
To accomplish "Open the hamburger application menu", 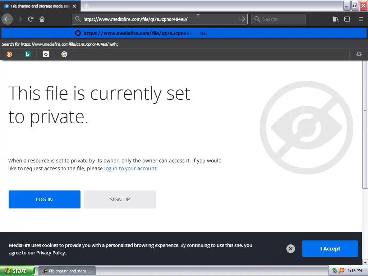I will [361, 19].
